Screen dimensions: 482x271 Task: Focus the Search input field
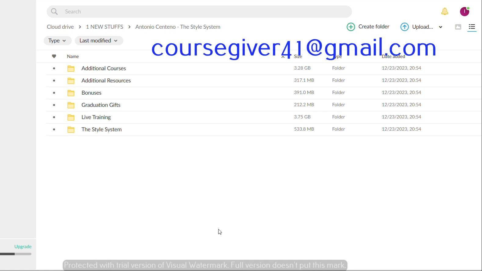(199, 12)
